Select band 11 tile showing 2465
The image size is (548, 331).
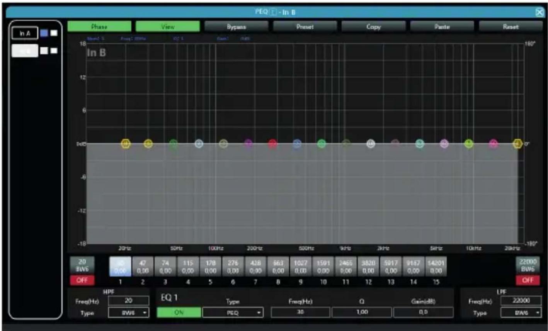(x=346, y=266)
